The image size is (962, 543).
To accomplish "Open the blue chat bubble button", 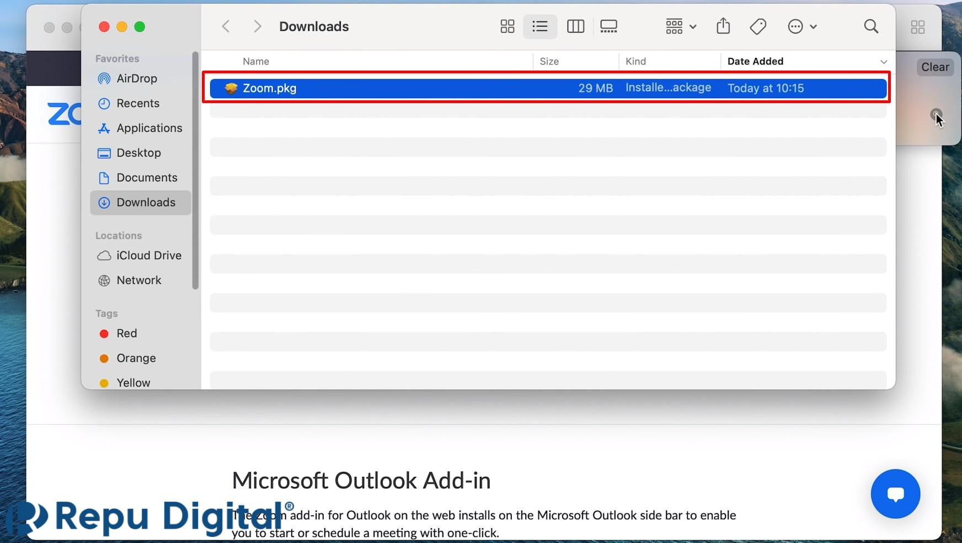I will point(895,493).
